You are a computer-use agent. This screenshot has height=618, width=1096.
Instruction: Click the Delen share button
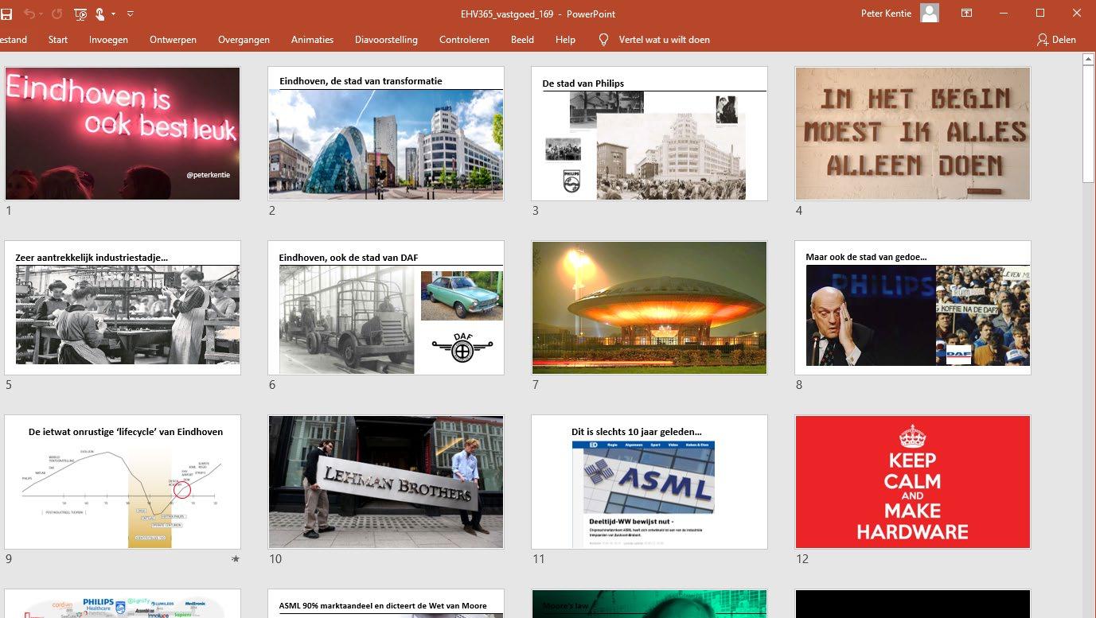pyautogui.click(x=1056, y=40)
